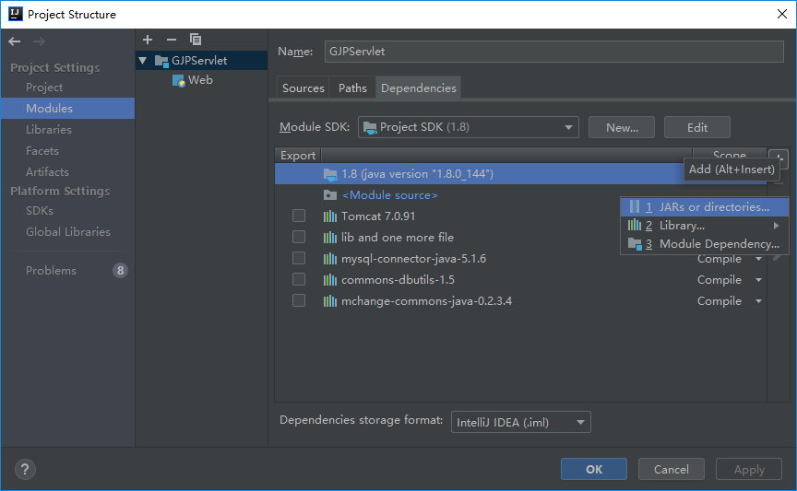Viewport: 797px width, 491px height.
Task: Click the commons-dbutils-1.5 library icon
Action: [330, 280]
